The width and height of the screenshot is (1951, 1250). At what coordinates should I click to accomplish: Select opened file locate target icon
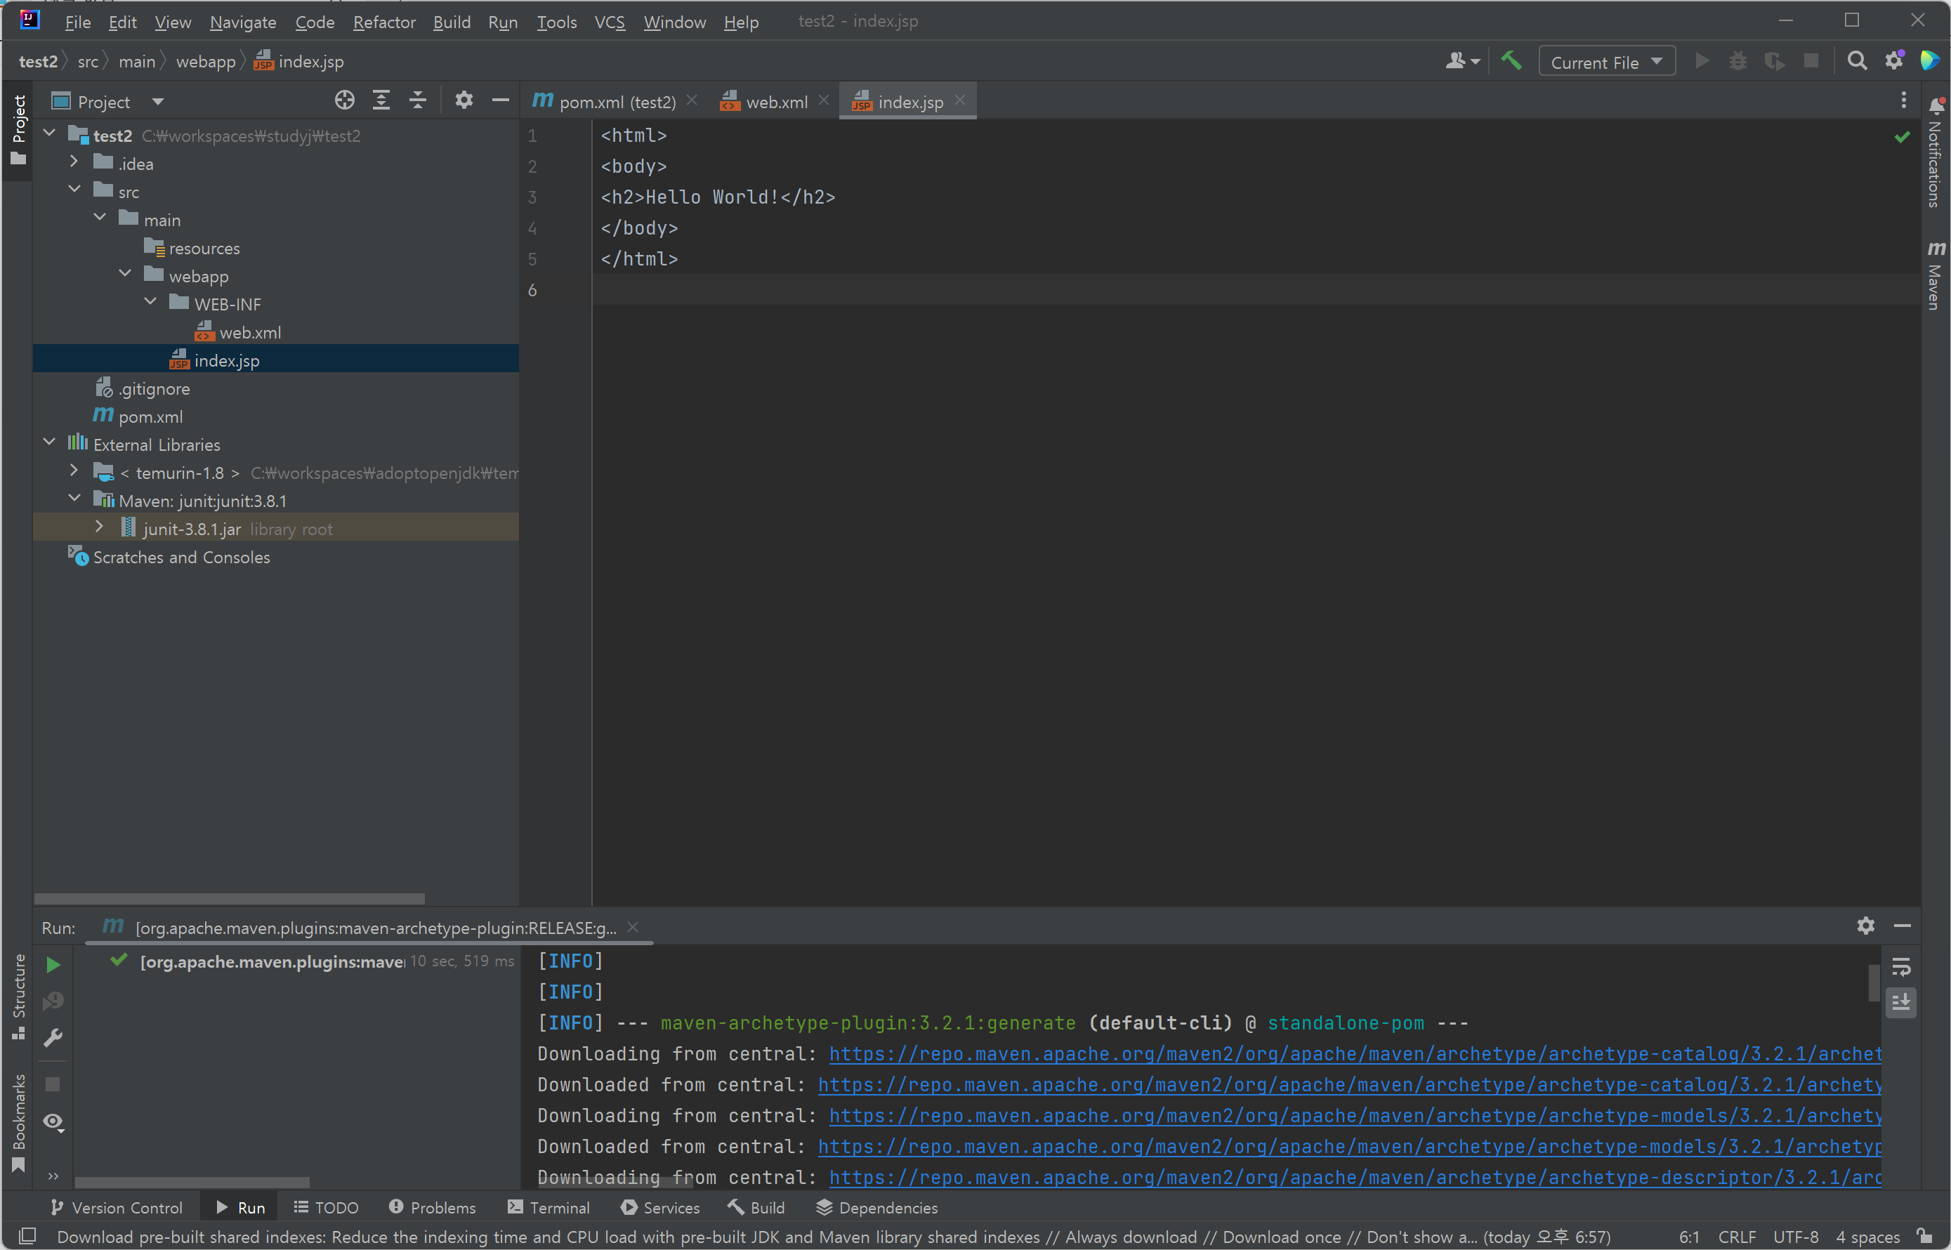[x=344, y=100]
